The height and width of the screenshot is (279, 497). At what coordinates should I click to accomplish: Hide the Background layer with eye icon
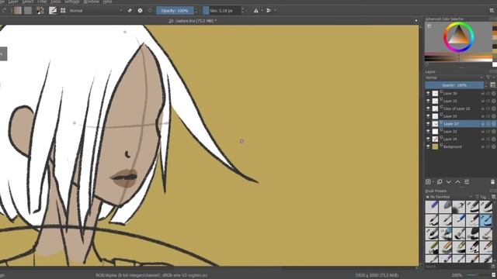click(428, 146)
